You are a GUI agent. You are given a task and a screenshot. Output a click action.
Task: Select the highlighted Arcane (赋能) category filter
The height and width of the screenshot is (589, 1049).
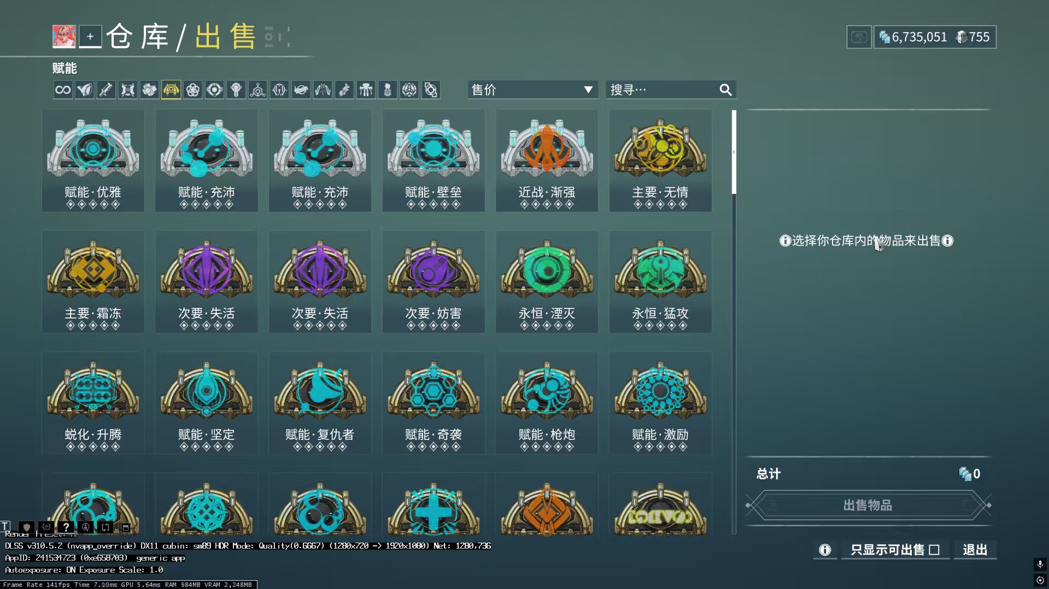coord(171,90)
